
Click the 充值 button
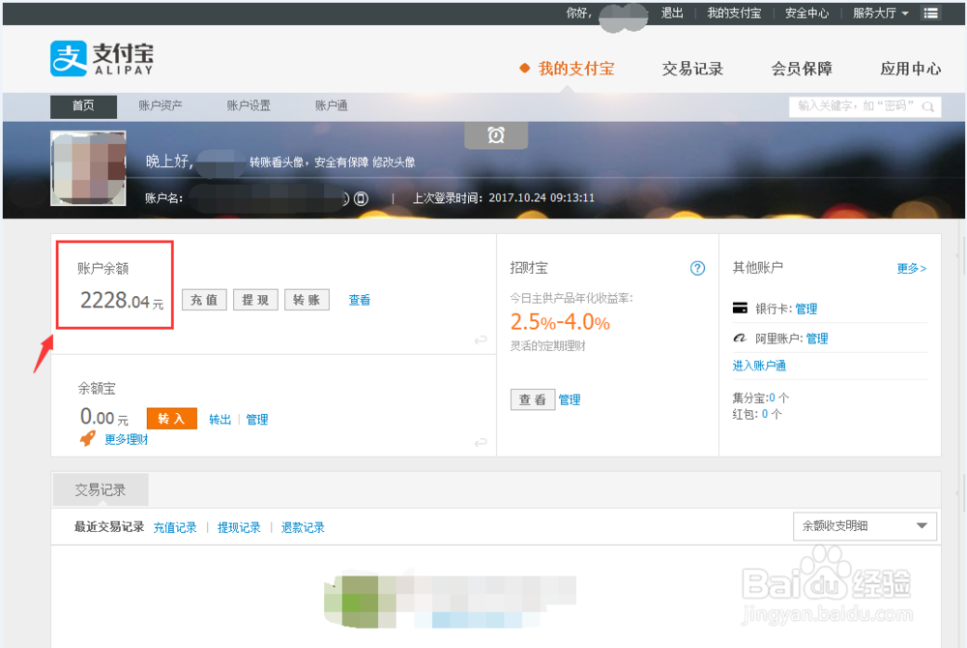coord(204,300)
